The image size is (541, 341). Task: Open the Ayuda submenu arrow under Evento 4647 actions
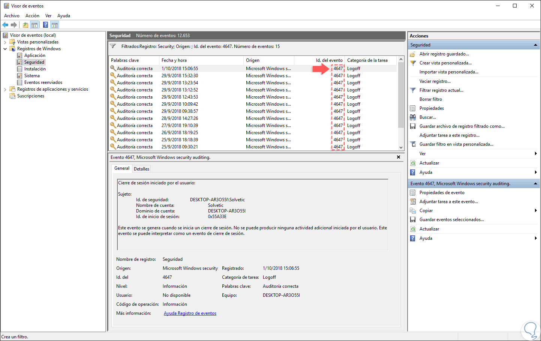(536, 238)
